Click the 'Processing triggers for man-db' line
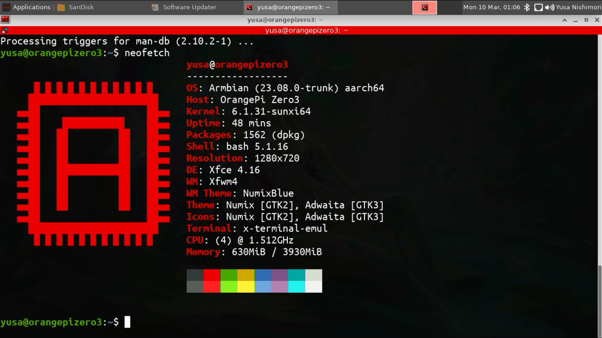This screenshot has height=338, width=602. [127, 41]
